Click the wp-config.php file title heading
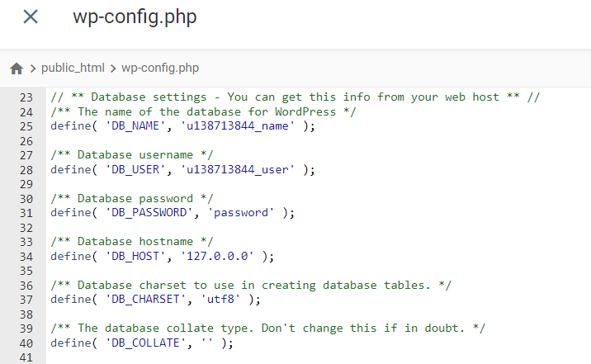Viewport: 591px width, 364px height. click(x=135, y=17)
